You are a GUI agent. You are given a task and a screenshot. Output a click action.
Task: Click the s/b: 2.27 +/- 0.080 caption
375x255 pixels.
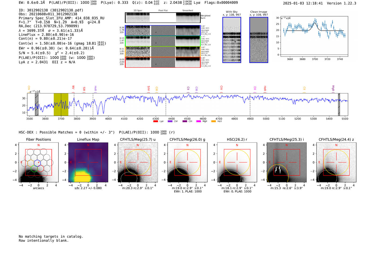88,188
